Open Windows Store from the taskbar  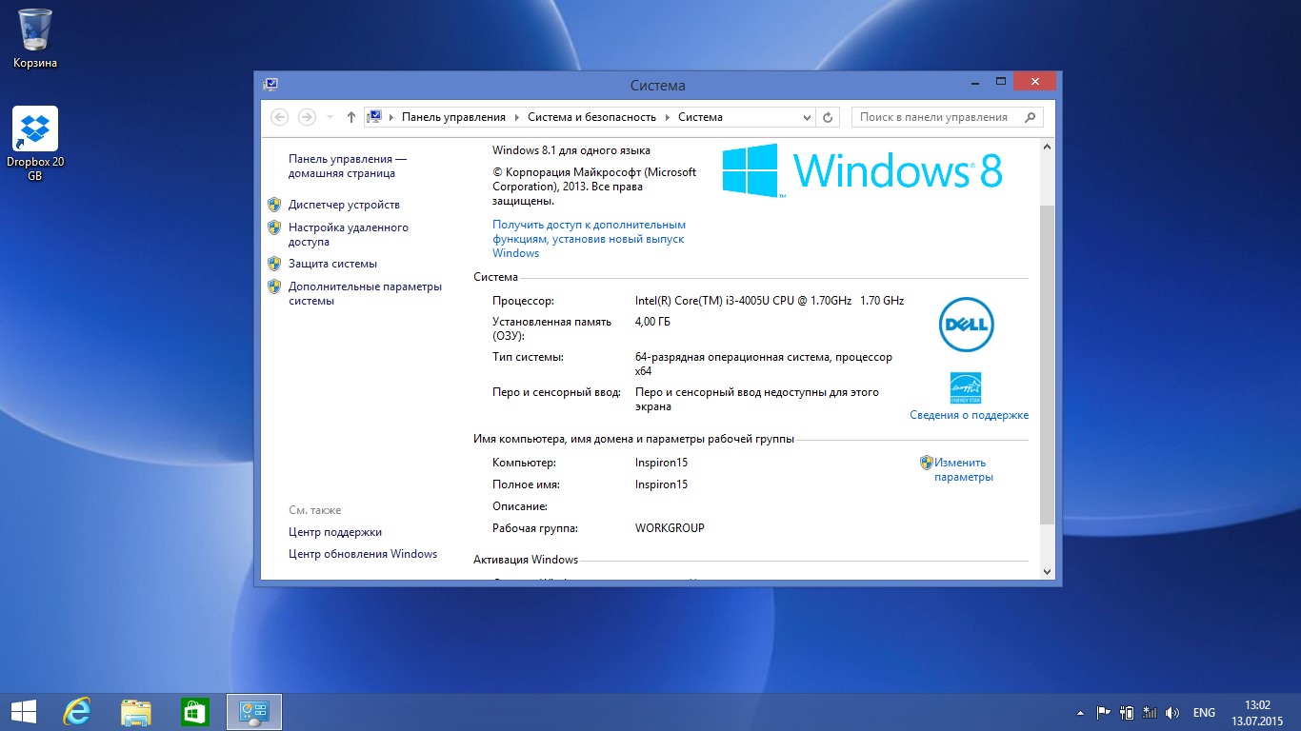pos(195,712)
